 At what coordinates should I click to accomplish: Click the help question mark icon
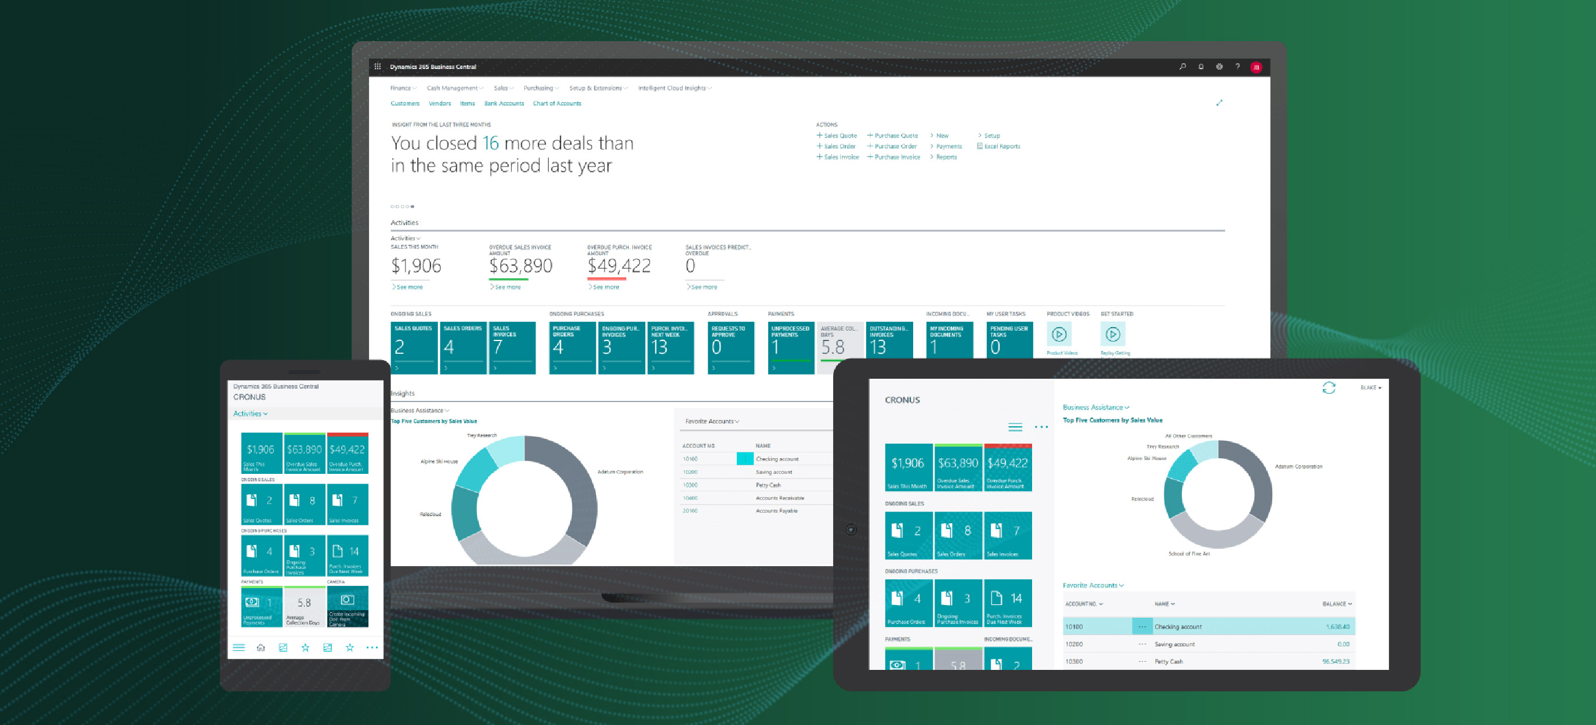(x=1237, y=66)
